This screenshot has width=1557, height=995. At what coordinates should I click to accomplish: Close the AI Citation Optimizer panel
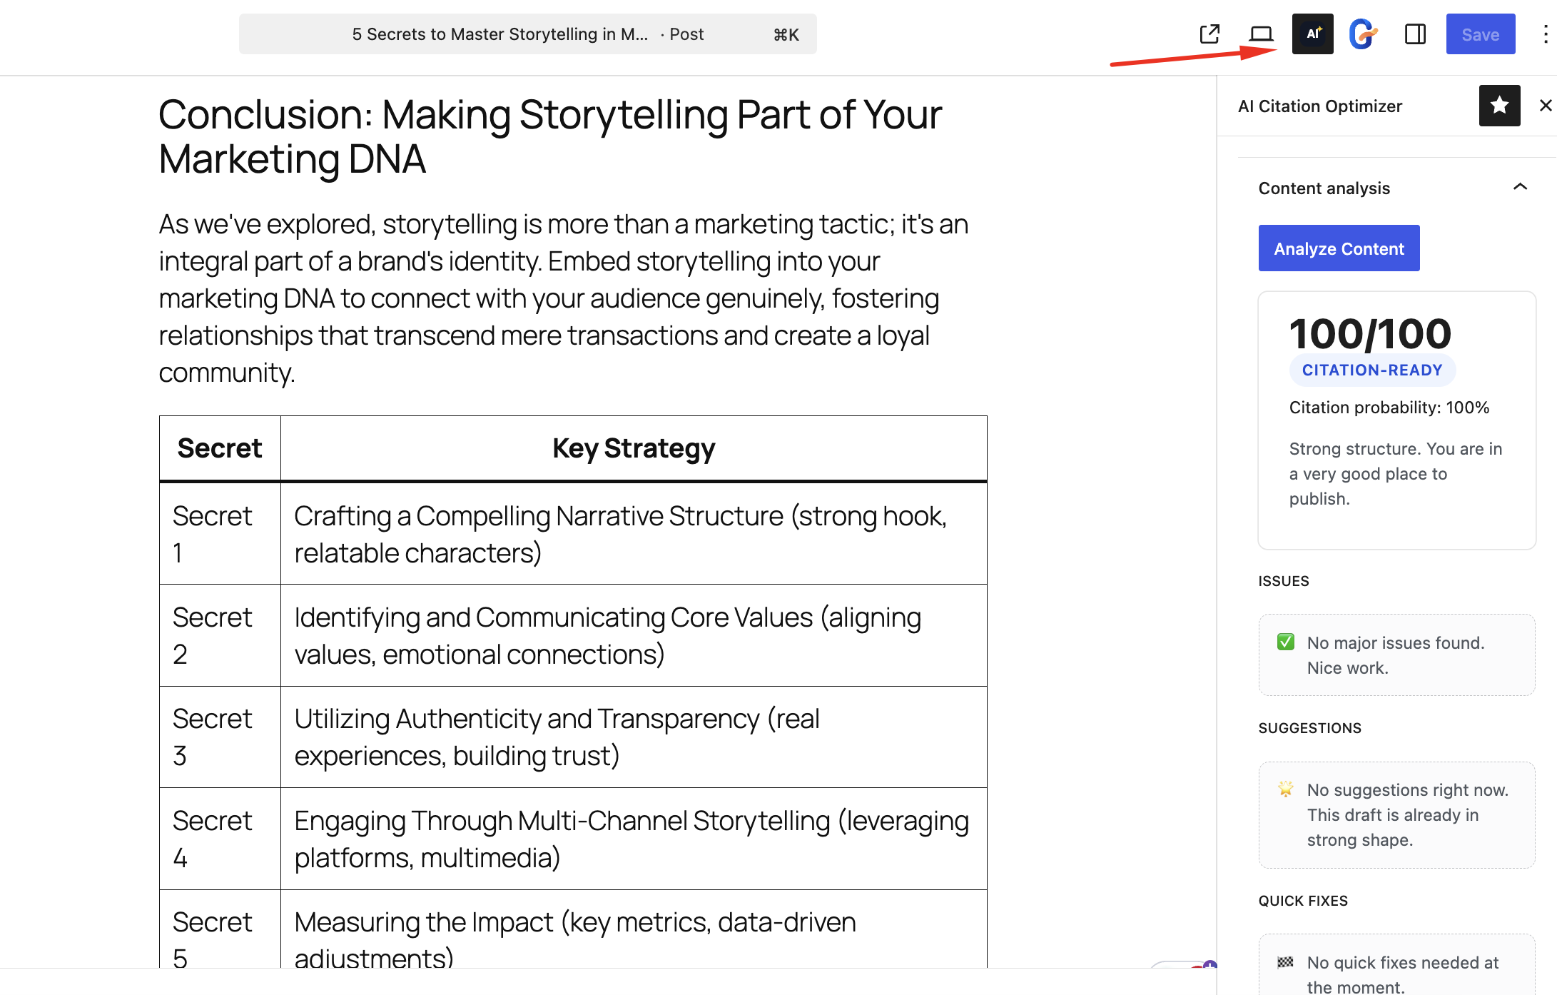[x=1546, y=106]
